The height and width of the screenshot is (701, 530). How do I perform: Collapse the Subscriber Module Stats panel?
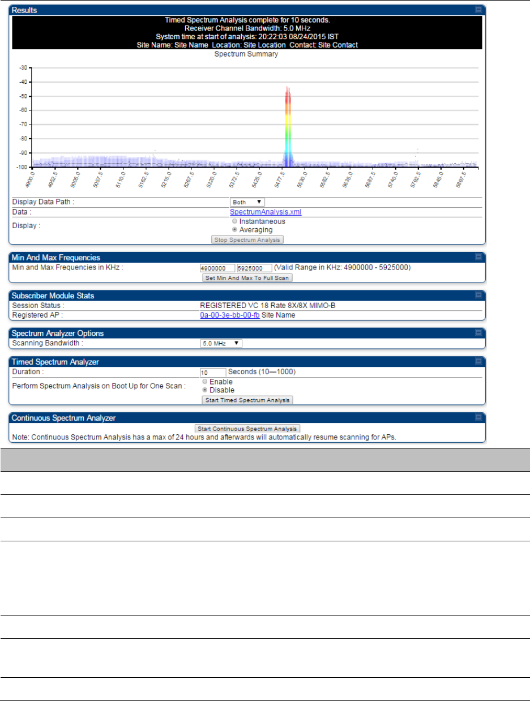(478, 296)
